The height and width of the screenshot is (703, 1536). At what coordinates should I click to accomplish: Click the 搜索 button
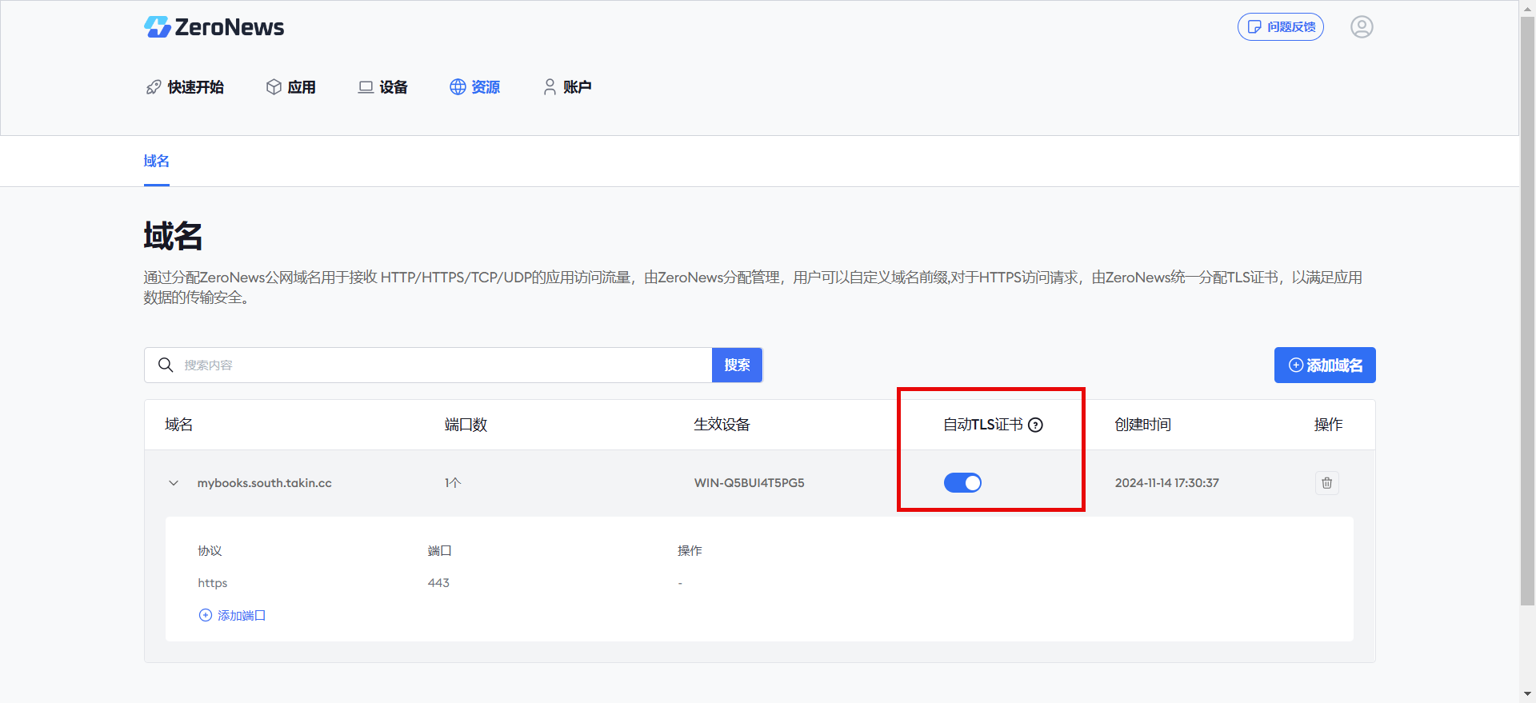pyautogui.click(x=737, y=365)
